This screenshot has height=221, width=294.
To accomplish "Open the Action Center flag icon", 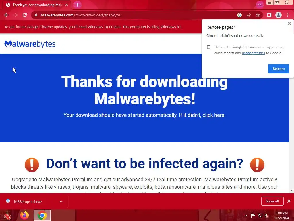I will tap(253, 216).
